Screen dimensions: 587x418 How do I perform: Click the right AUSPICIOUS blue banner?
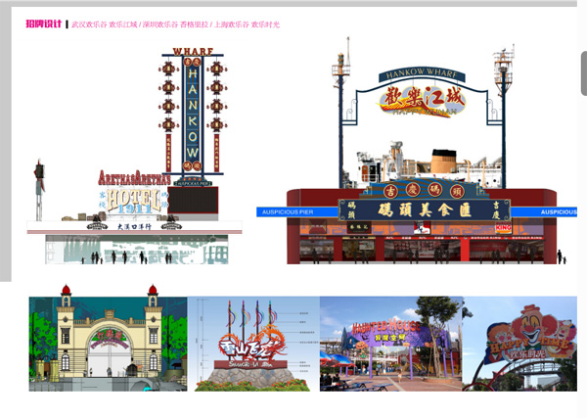[x=558, y=211]
